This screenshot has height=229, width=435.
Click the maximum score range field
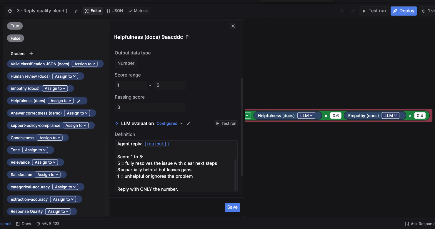pos(170,85)
